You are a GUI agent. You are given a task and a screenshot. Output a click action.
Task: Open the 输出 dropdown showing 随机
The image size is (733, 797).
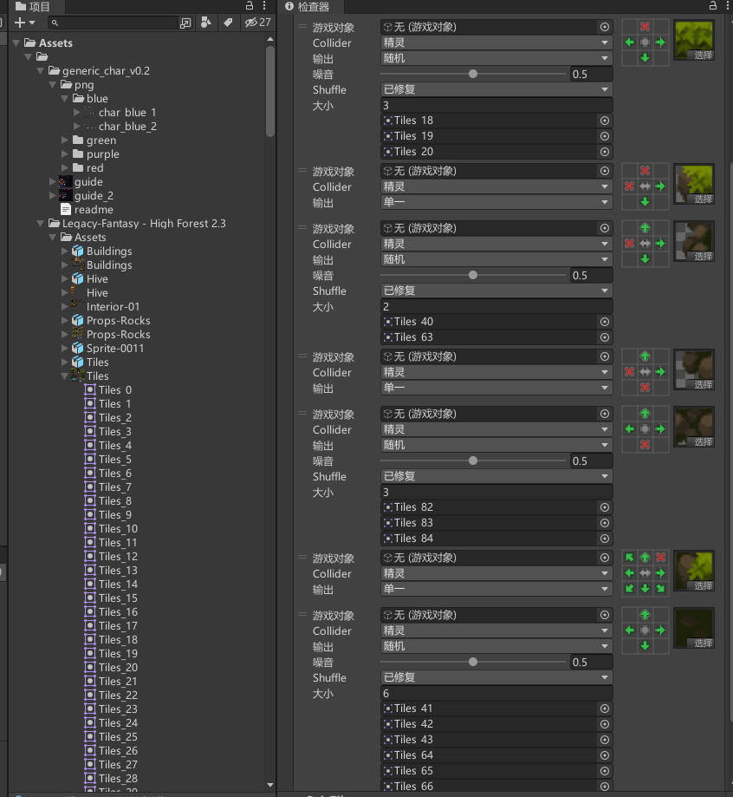coord(496,58)
